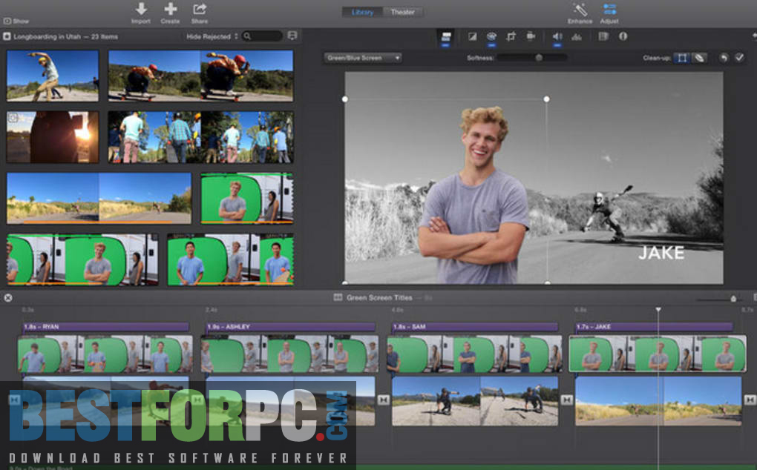
Task: Click the top-right crop handle in viewer
Action: click(x=546, y=99)
